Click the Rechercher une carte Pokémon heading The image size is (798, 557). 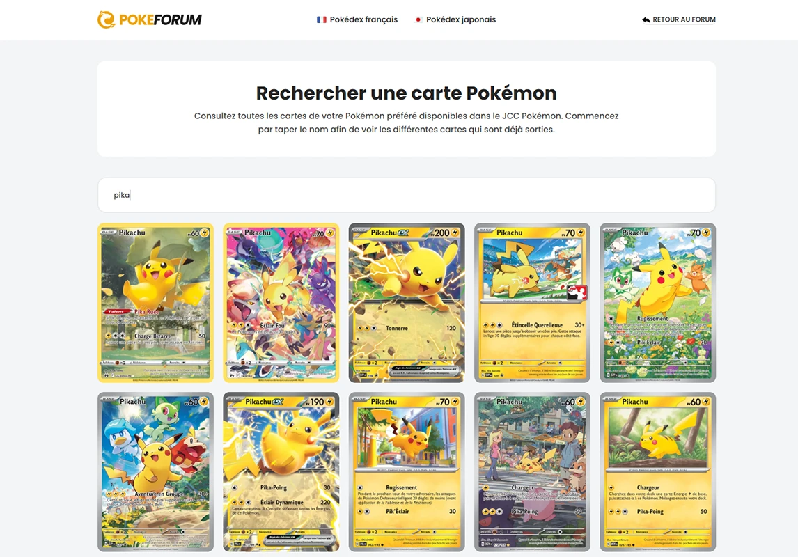[x=407, y=93]
